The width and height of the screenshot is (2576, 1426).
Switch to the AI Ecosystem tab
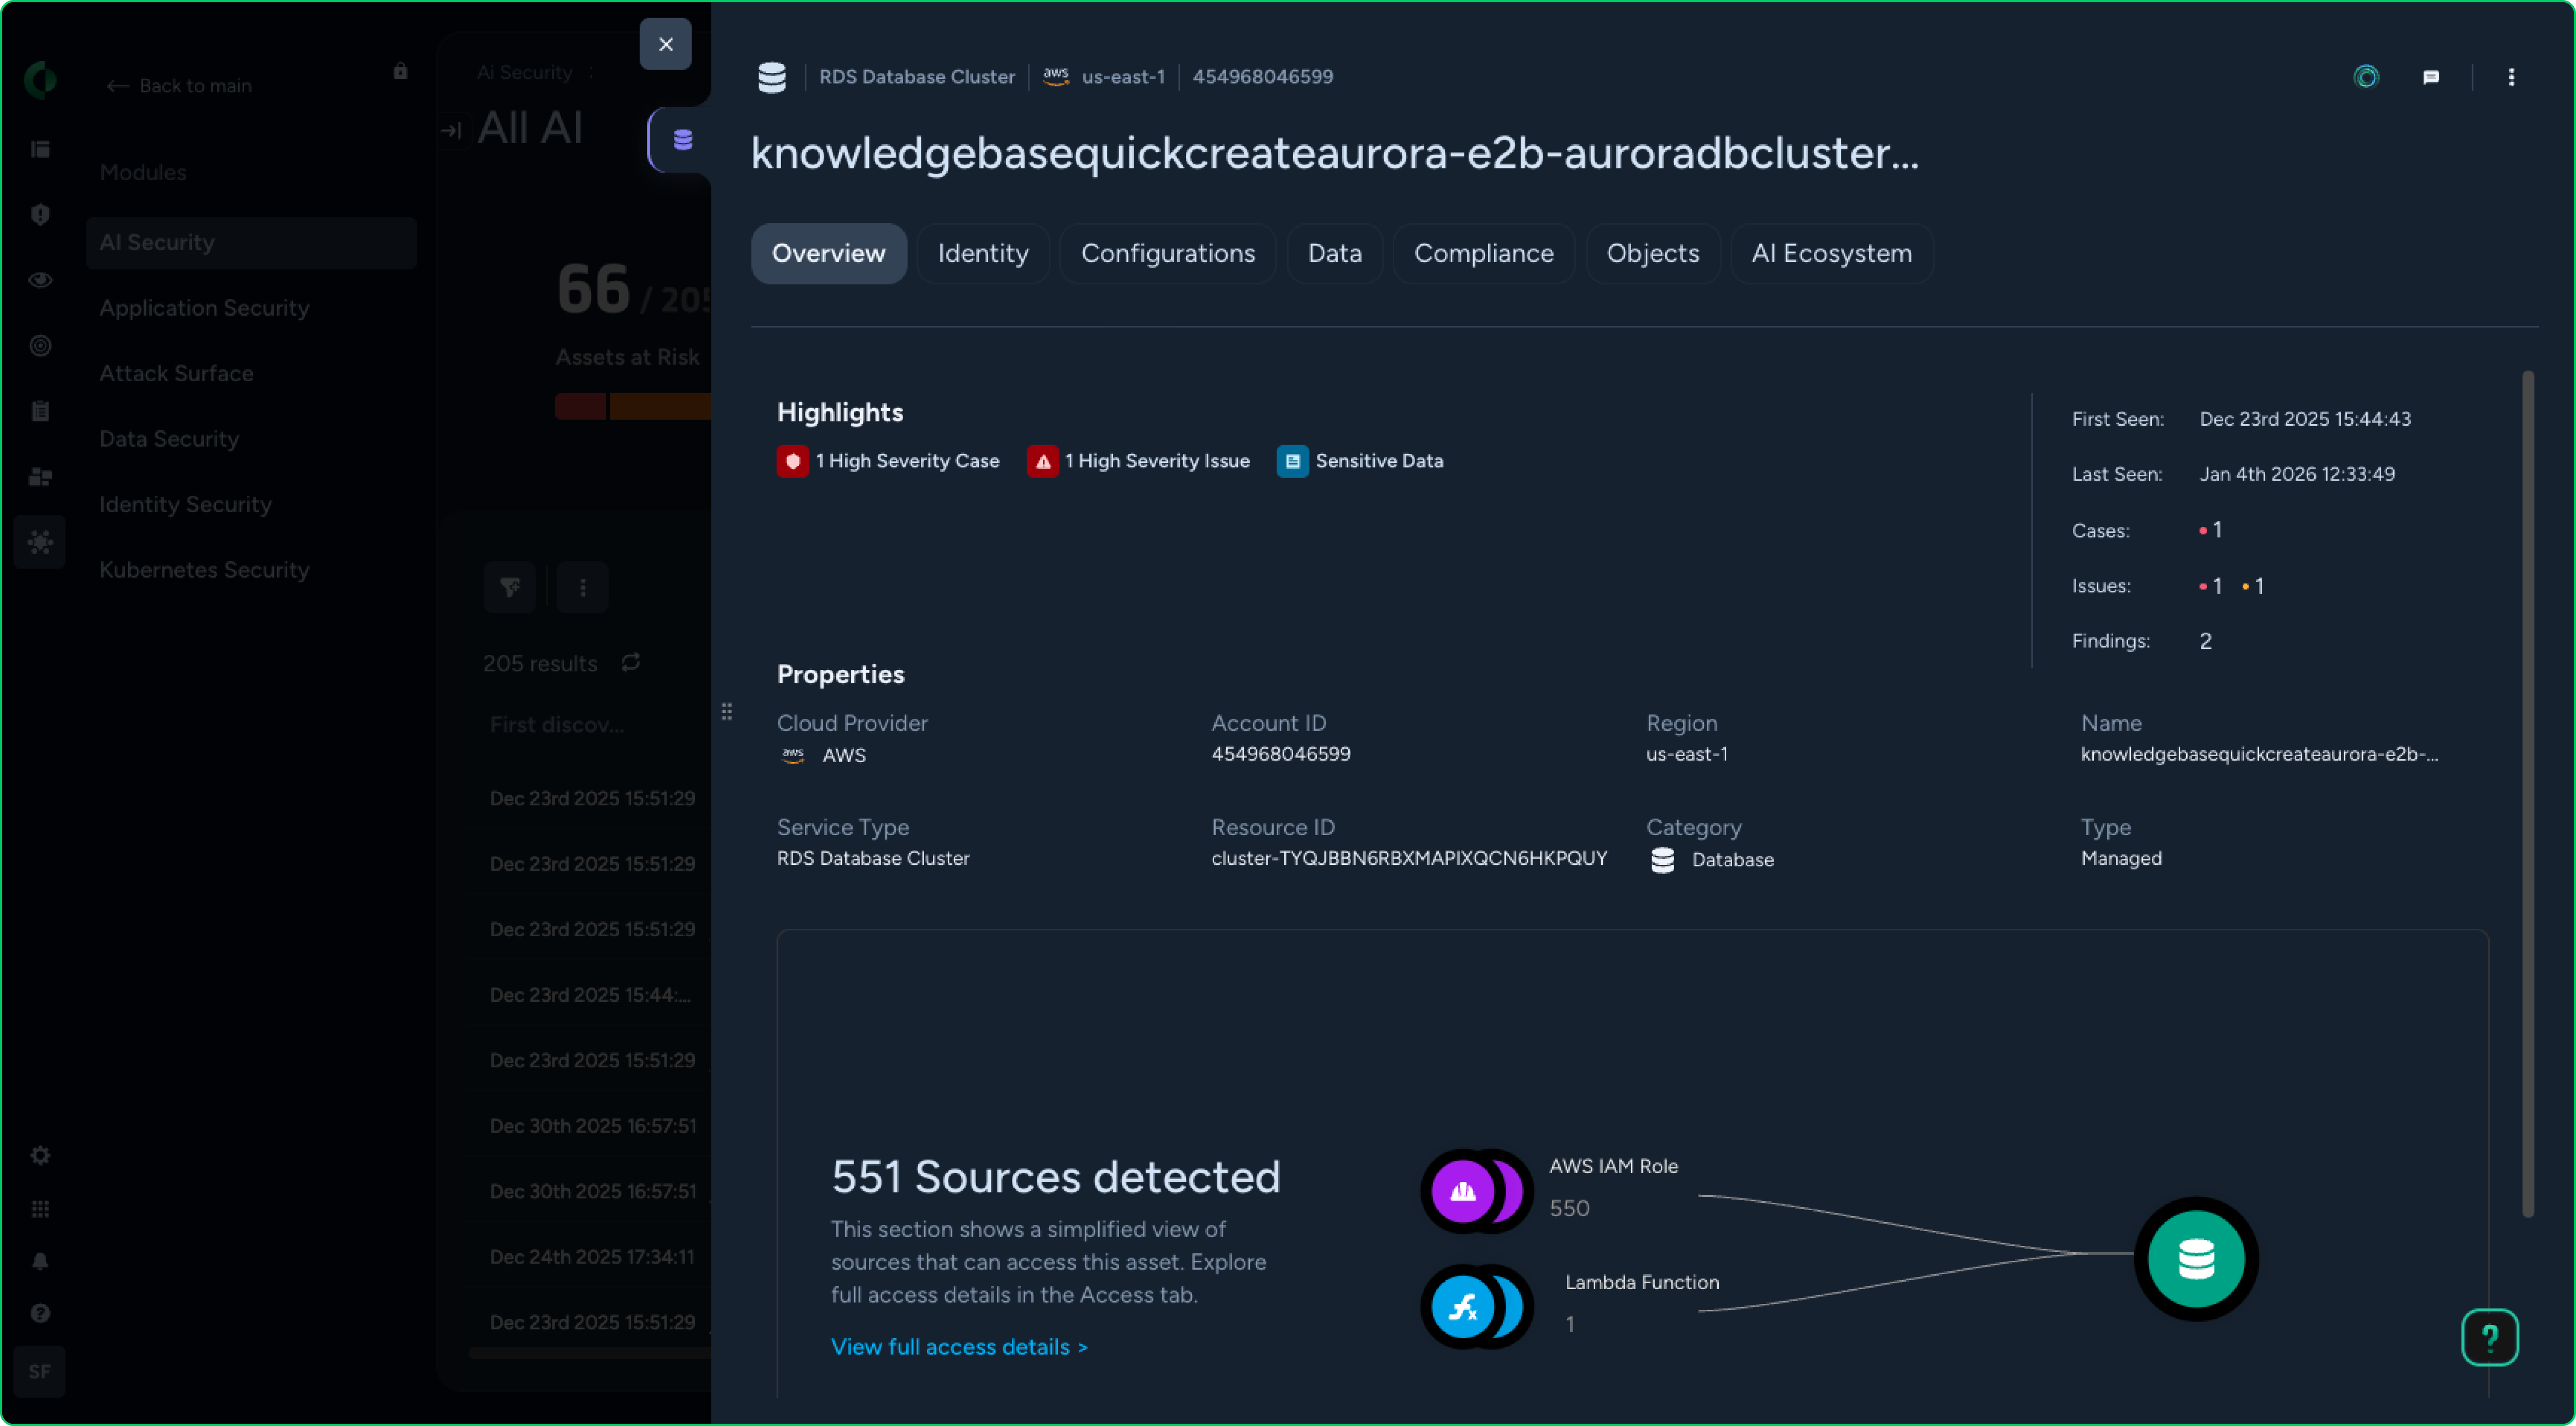click(1831, 254)
